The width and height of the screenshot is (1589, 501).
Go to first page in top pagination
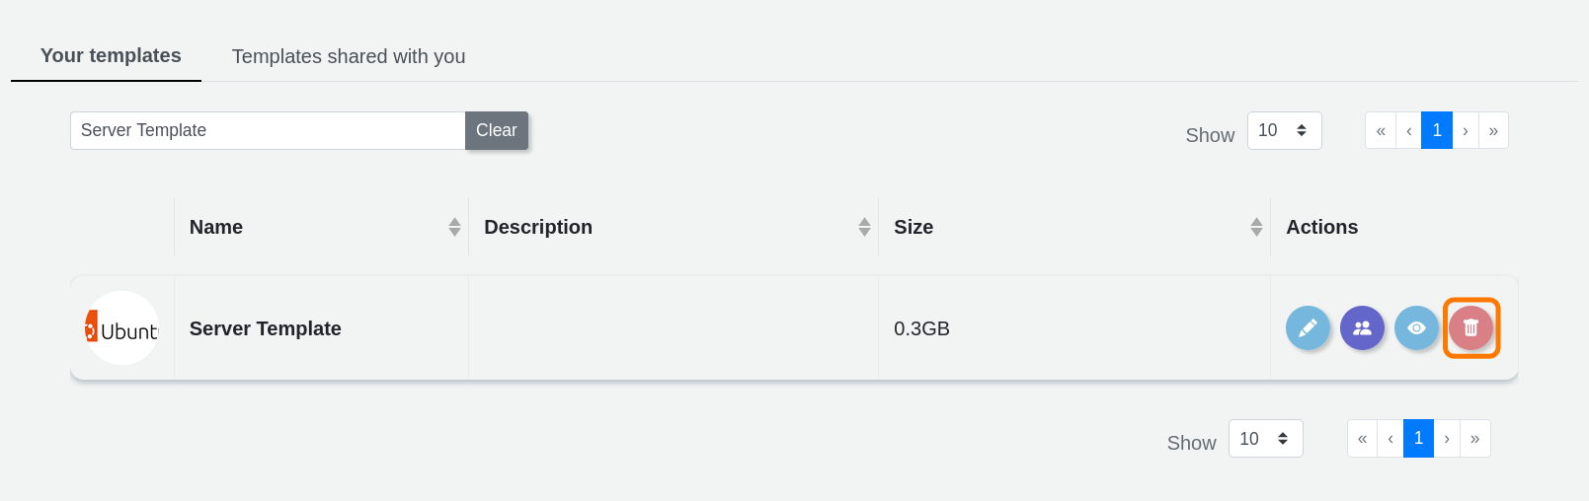pos(1381,131)
